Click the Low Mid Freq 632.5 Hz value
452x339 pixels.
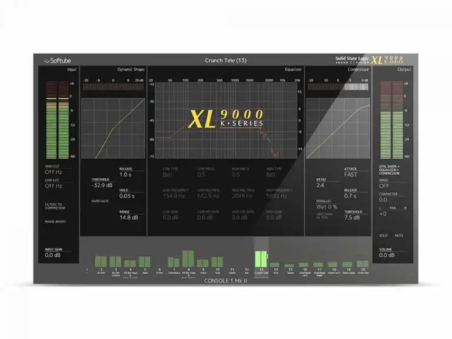pyautogui.click(x=208, y=196)
